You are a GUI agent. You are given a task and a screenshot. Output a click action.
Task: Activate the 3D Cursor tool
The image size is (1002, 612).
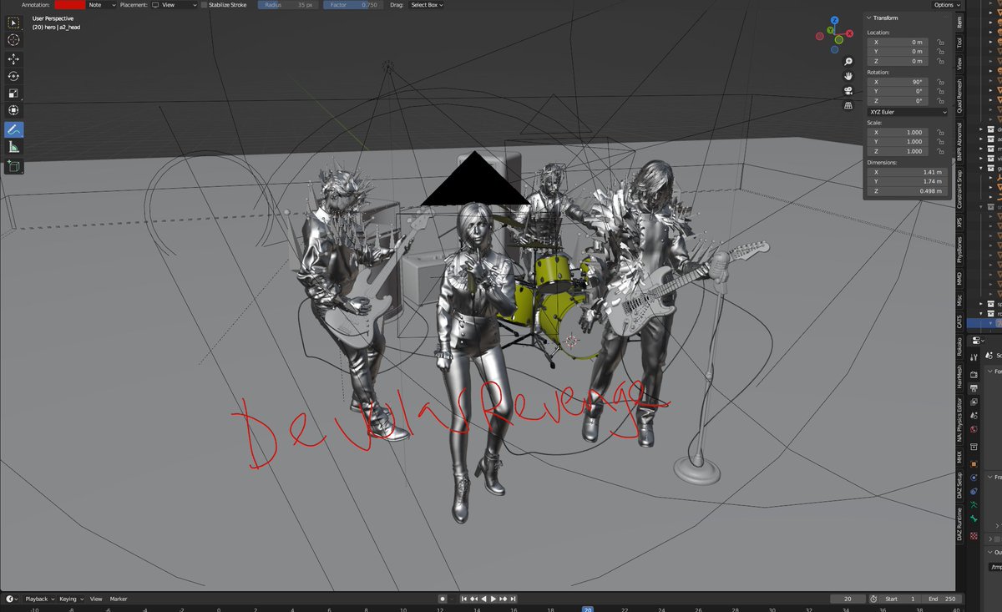click(x=13, y=40)
